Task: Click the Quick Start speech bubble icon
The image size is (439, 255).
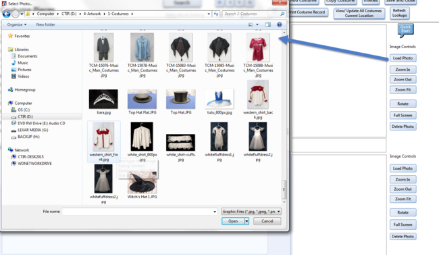Action: [405, 30]
